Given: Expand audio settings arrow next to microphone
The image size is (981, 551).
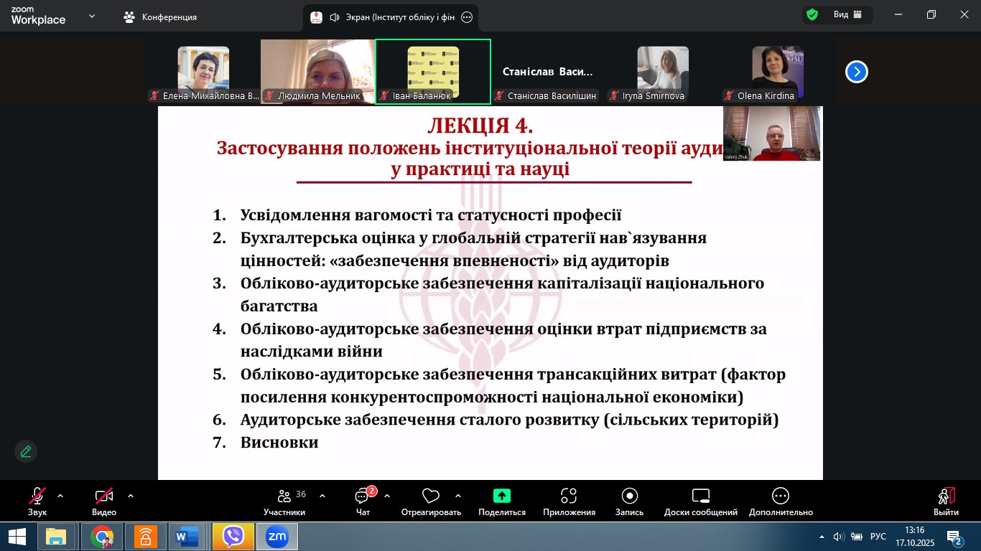Looking at the screenshot, I should [60, 496].
